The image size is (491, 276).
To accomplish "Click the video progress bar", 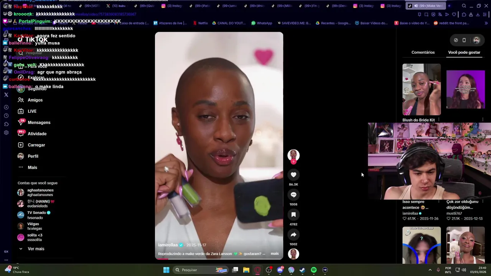I will click(219, 259).
